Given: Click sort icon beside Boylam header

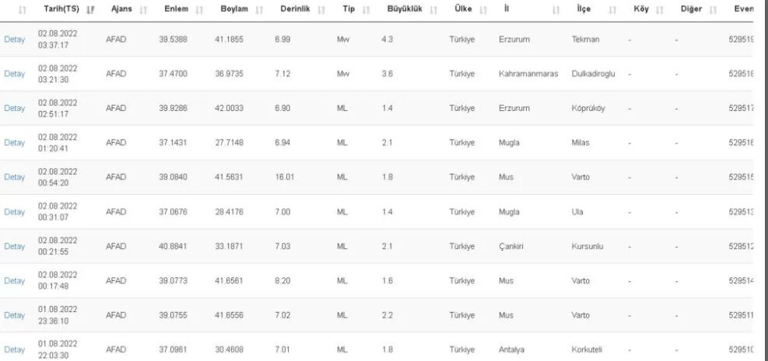Looking at the screenshot, I should click(x=259, y=10).
